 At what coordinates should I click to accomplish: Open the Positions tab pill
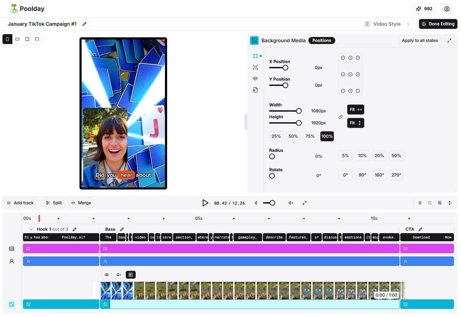pyautogui.click(x=321, y=41)
